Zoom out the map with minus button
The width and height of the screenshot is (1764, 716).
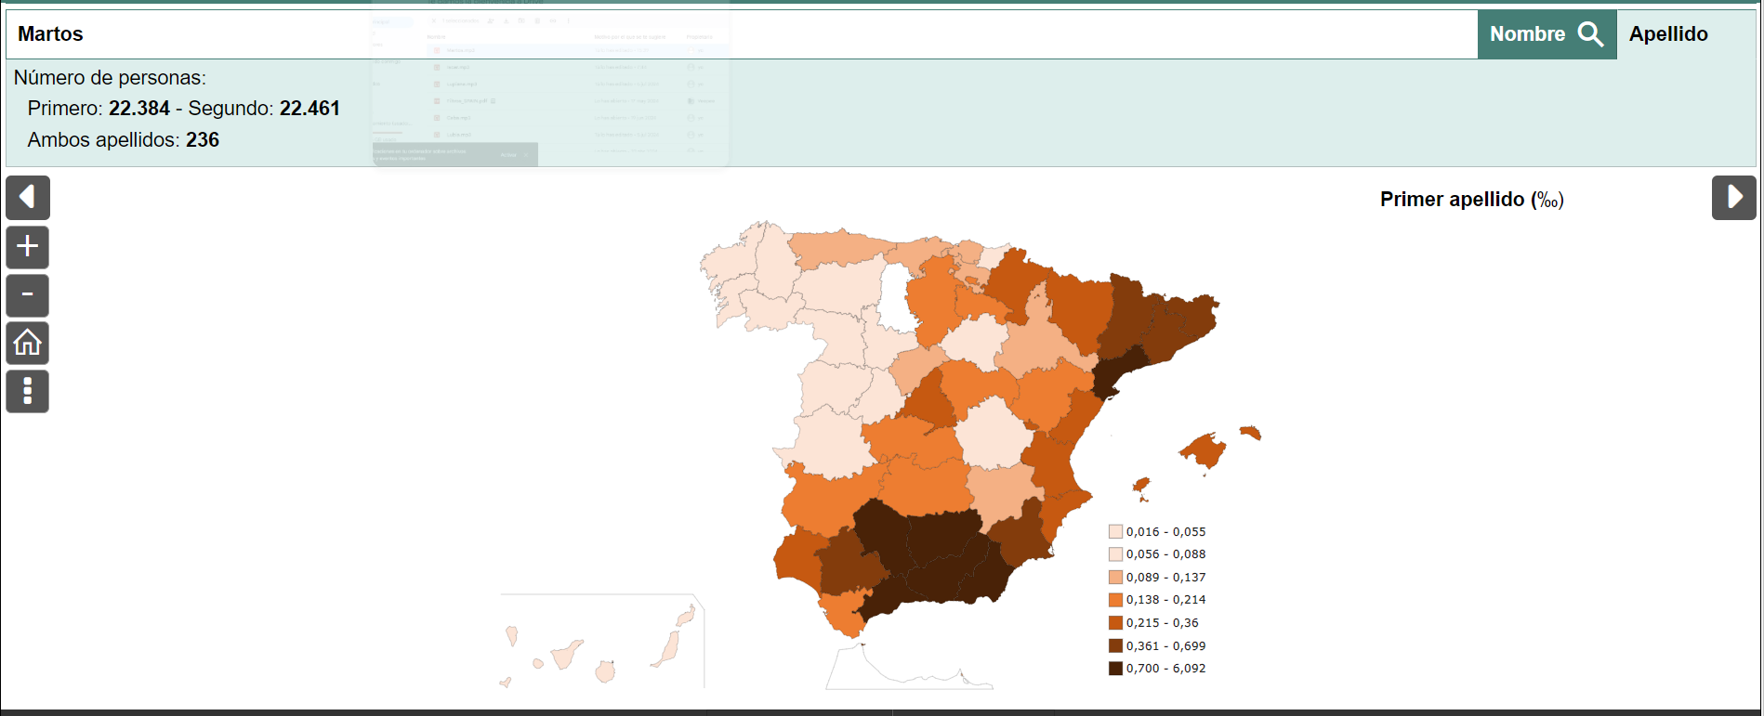[x=28, y=295]
